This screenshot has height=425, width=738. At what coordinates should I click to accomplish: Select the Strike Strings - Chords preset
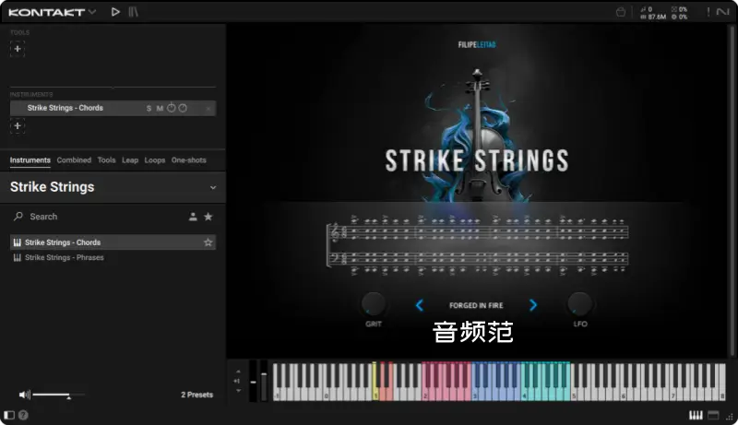tap(113, 242)
